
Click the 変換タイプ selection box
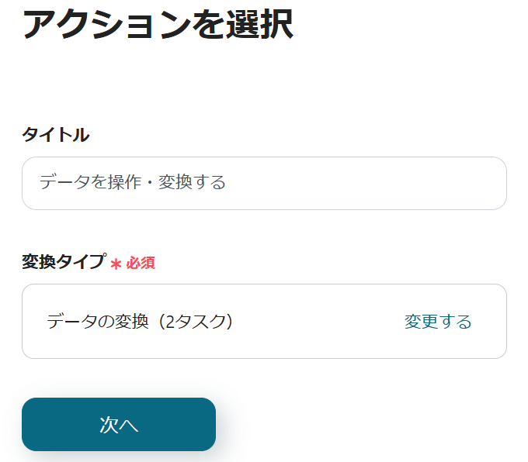click(x=264, y=321)
